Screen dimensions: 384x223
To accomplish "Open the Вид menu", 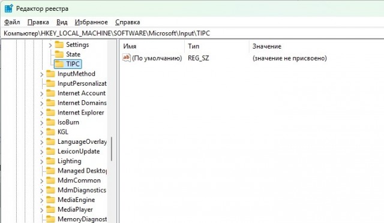I will pos(62,22).
